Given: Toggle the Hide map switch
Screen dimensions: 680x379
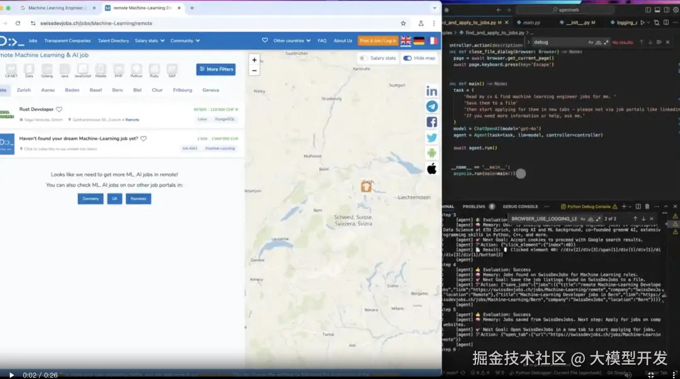Looking at the screenshot, I should click(x=407, y=58).
